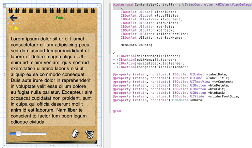Click the MemoData *mData ivar line
This screenshot has width=252, height=148.
tap(137, 45)
